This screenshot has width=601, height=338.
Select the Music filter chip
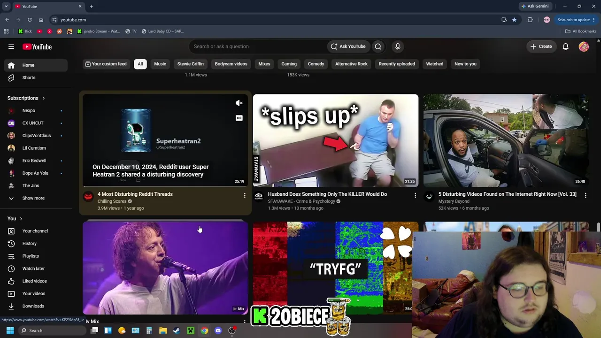point(160,64)
